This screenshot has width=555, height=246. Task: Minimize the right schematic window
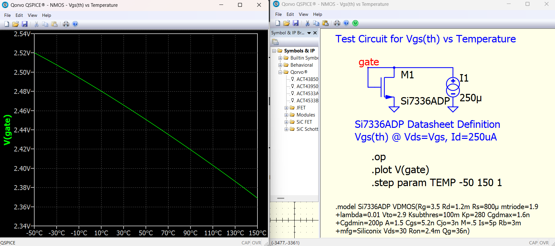[x=509, y=4]
